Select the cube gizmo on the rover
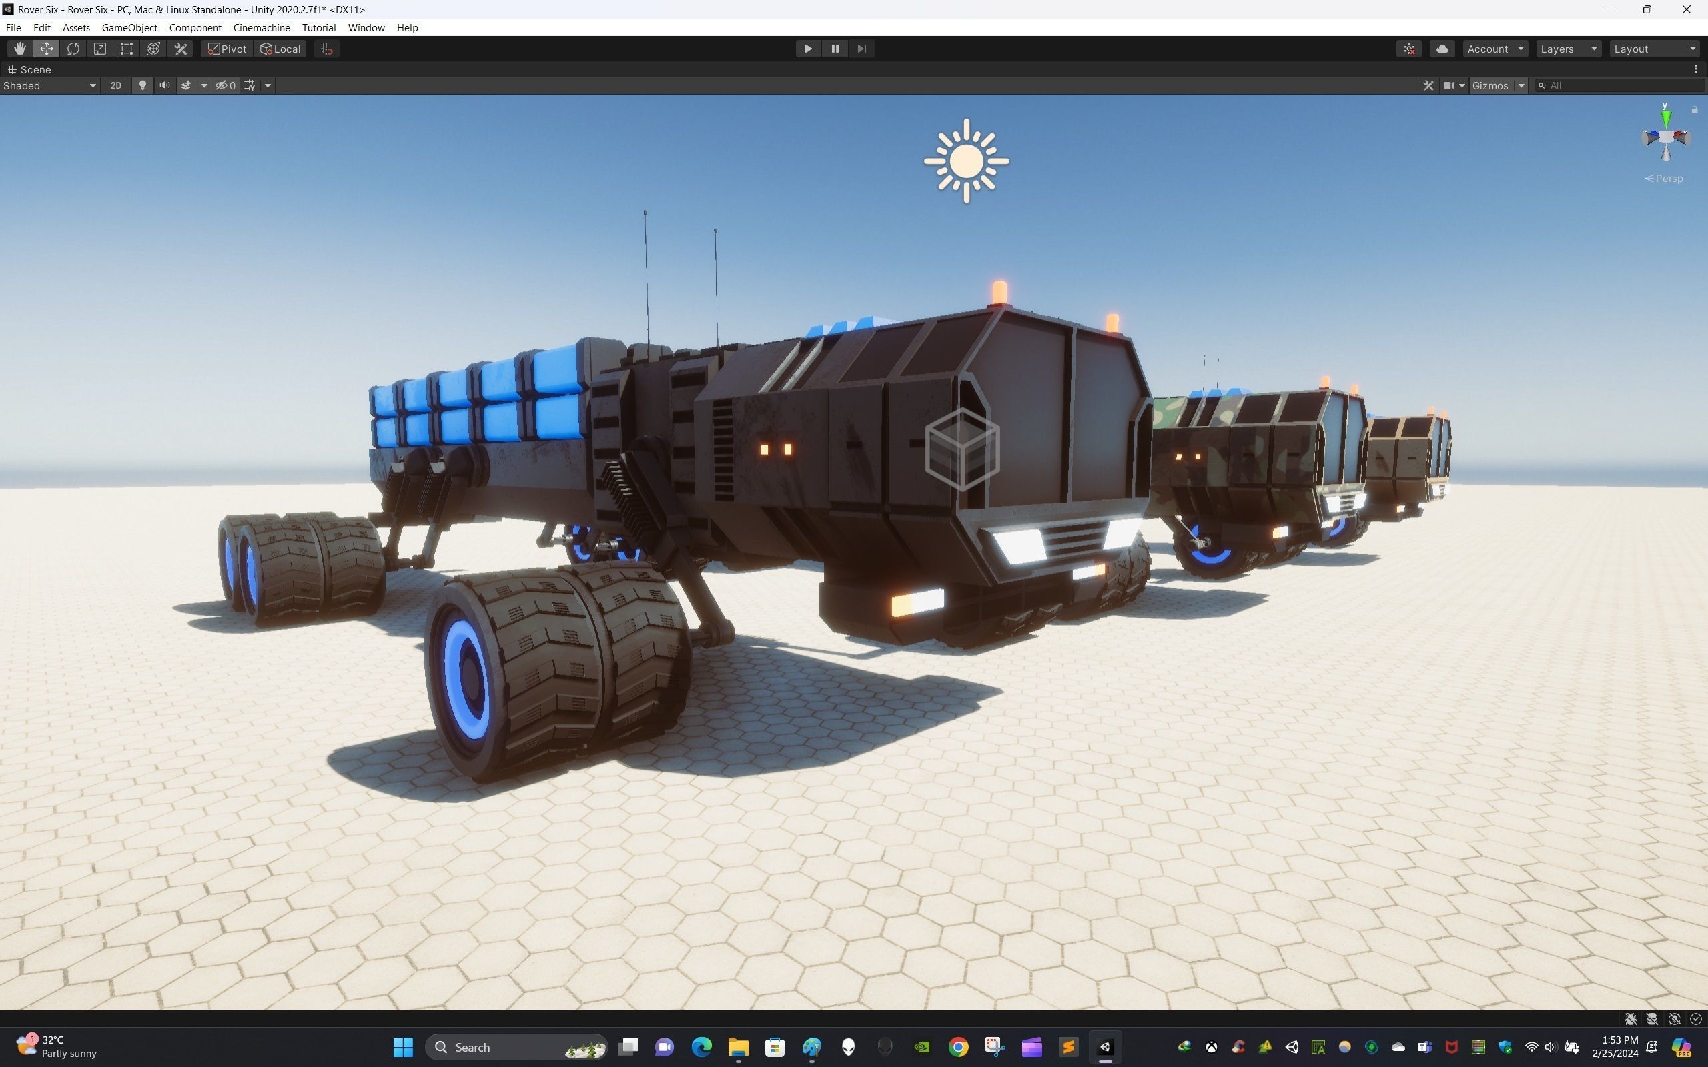Viewport: 1708px width, 1067px height. pyautogui.click(x=962, y=449)
